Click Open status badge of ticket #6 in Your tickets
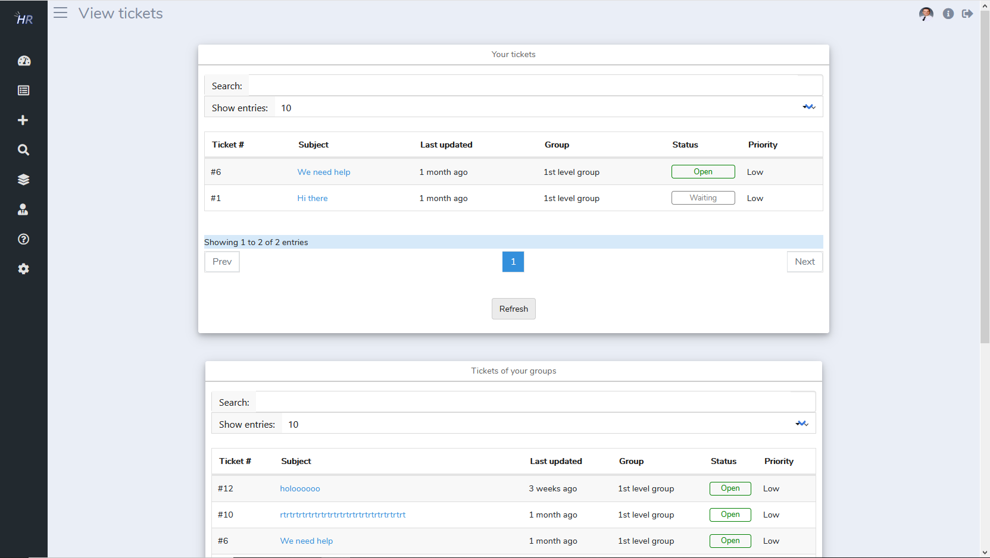The width and height of the screenshot is (990, 558). tap(703, 171)
